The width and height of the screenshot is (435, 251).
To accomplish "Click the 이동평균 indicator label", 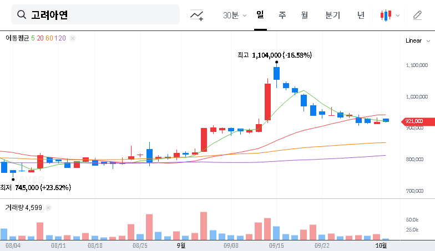I will pyautogui.click(x=17, y=38).
